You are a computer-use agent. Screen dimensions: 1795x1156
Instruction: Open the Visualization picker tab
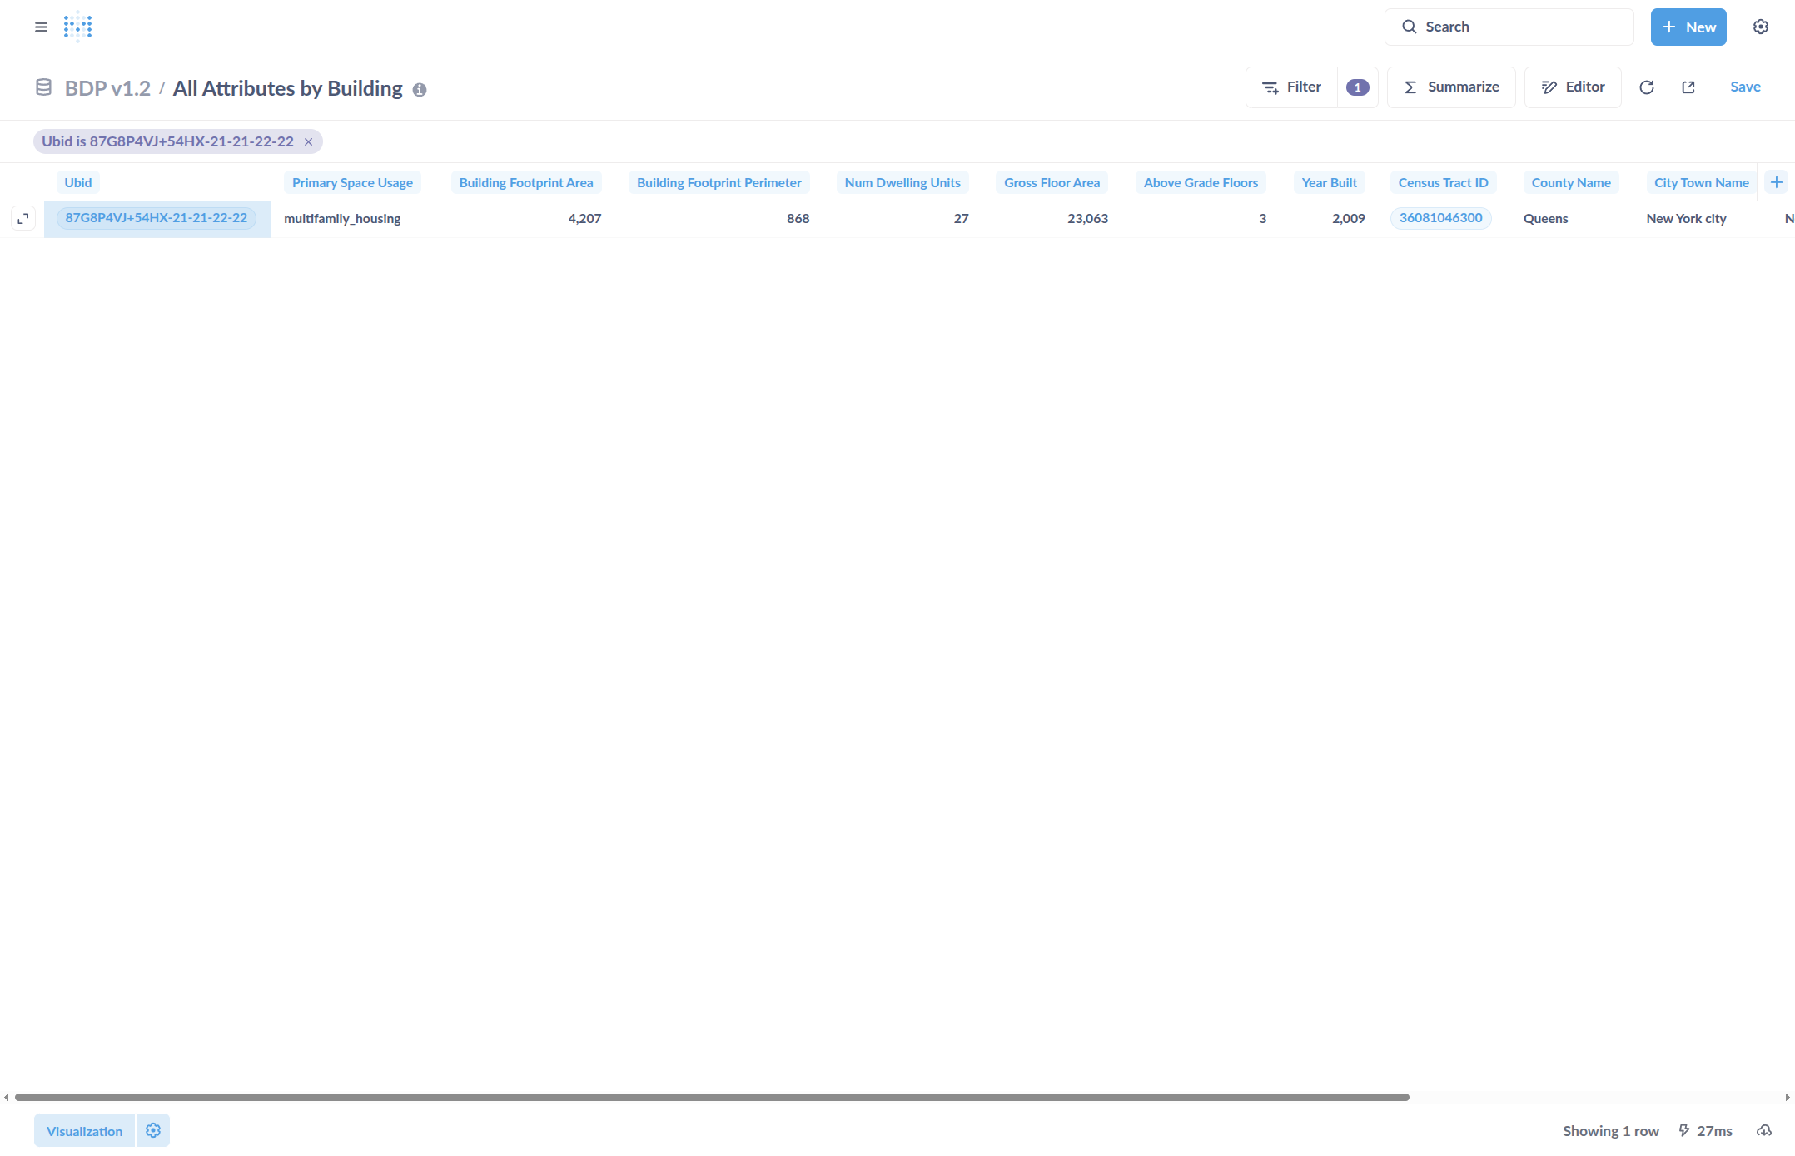84,1131
